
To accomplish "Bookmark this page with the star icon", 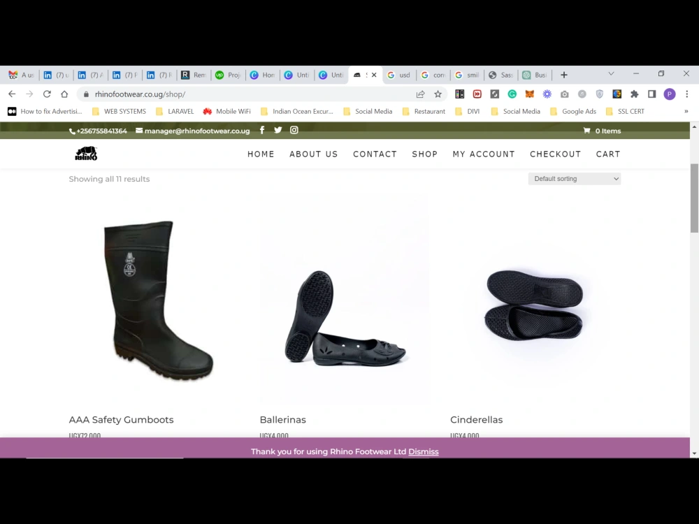I will click(x=438, y=94).
